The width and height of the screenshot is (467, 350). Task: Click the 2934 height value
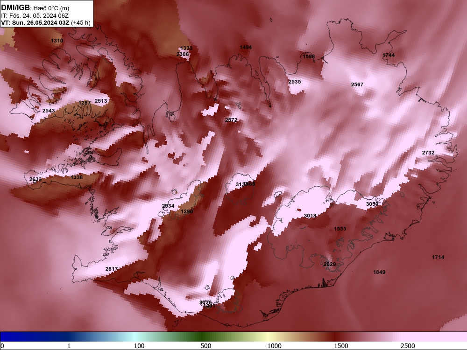point(168,206)
